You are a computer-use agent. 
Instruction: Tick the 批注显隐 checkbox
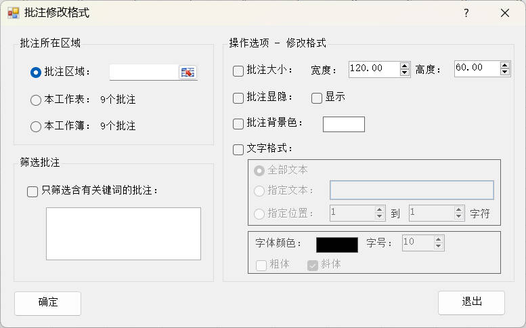238,98
